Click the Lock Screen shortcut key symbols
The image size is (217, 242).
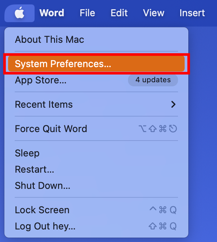163,210
